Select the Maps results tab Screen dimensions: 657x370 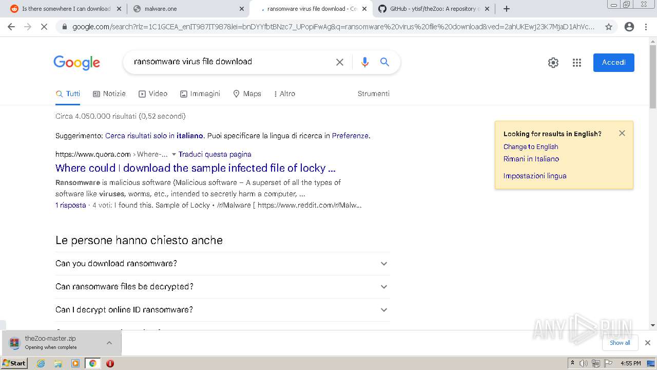pos(247,94)
